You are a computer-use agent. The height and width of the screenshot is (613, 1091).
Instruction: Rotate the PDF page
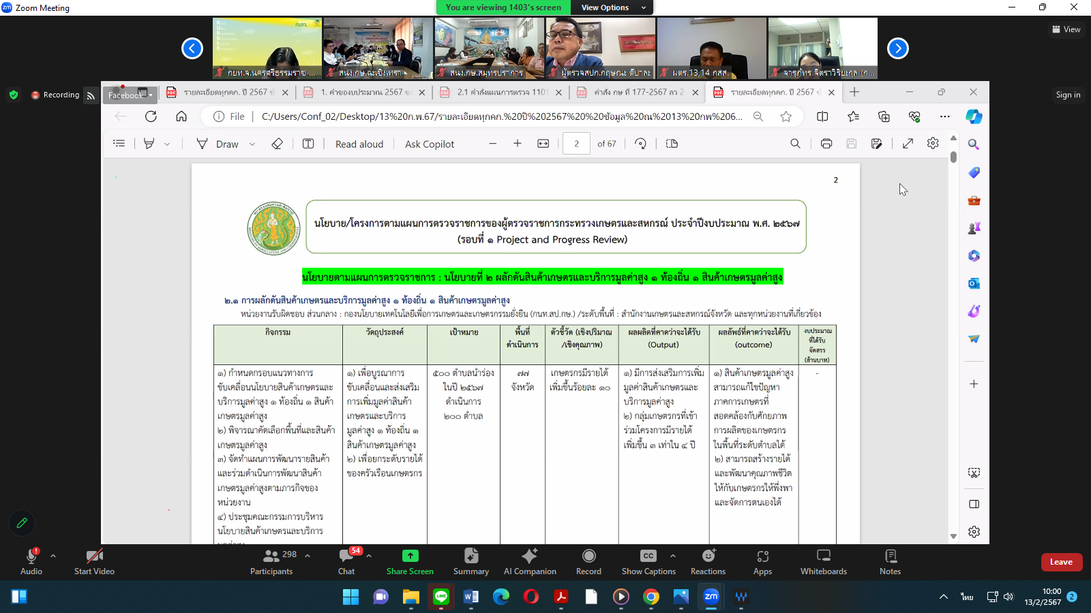point(640,144)
